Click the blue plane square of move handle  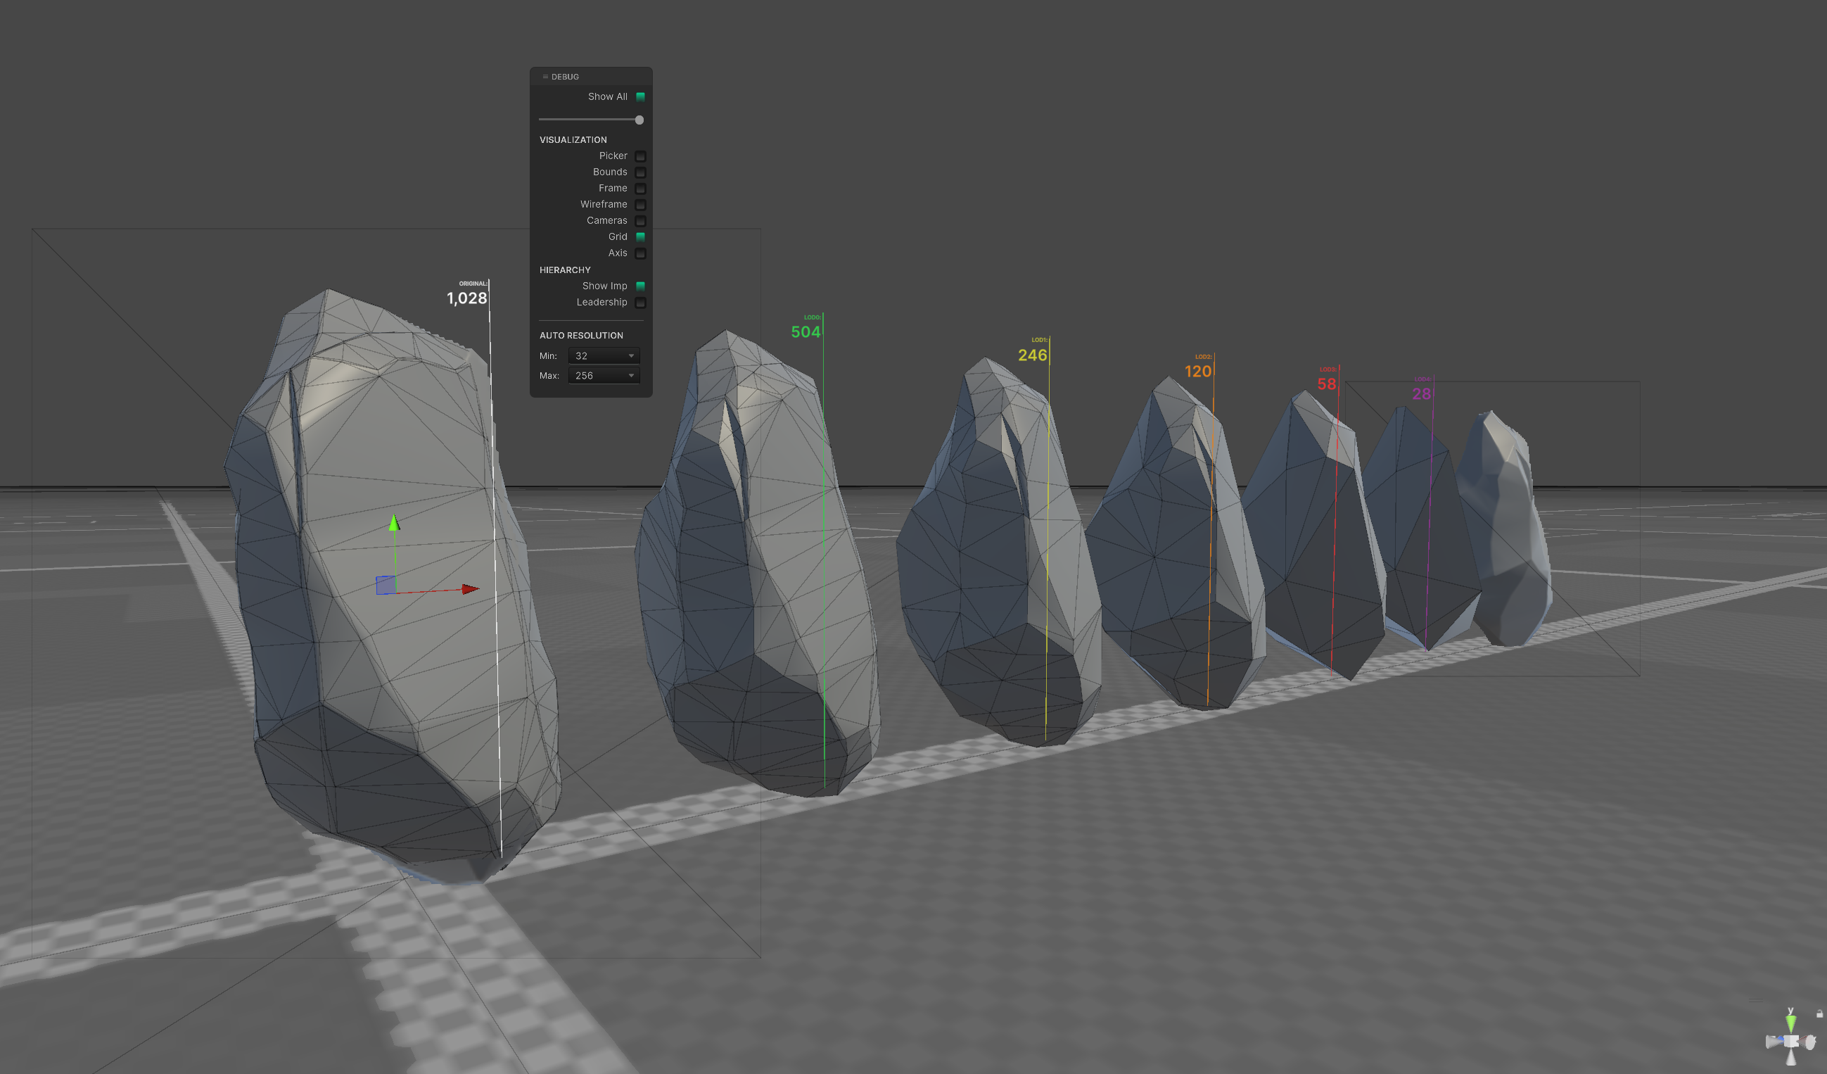pos(386,584)
